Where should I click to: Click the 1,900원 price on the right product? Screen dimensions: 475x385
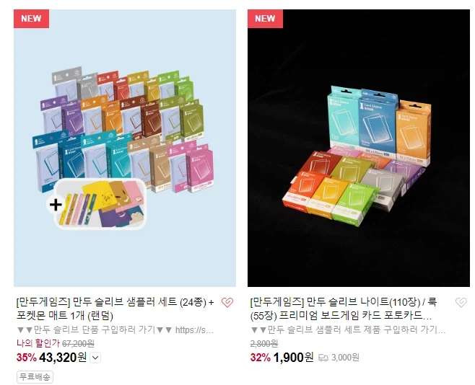coord(293,358)
